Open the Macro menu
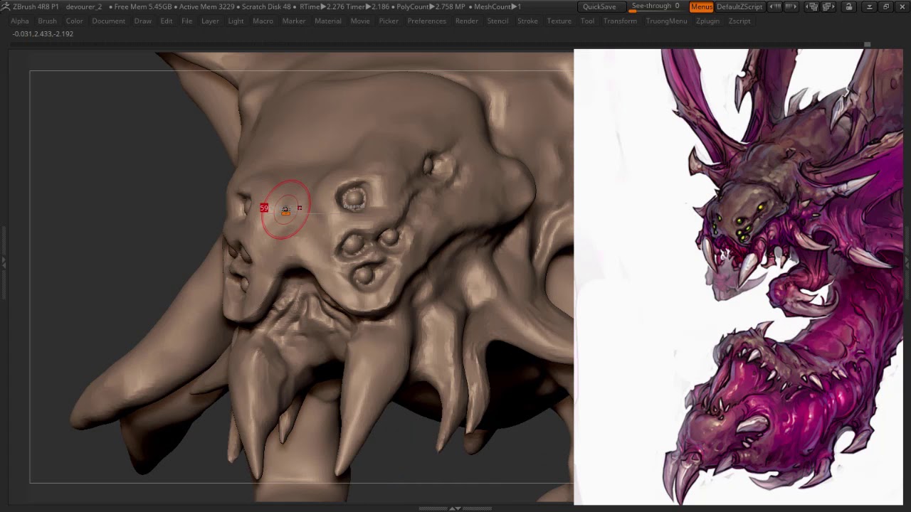The height and width of the screenshot is (512, 911). coord(263,21)
